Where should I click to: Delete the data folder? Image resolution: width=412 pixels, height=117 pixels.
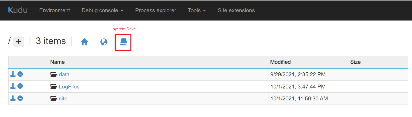[x=20, y=74]
